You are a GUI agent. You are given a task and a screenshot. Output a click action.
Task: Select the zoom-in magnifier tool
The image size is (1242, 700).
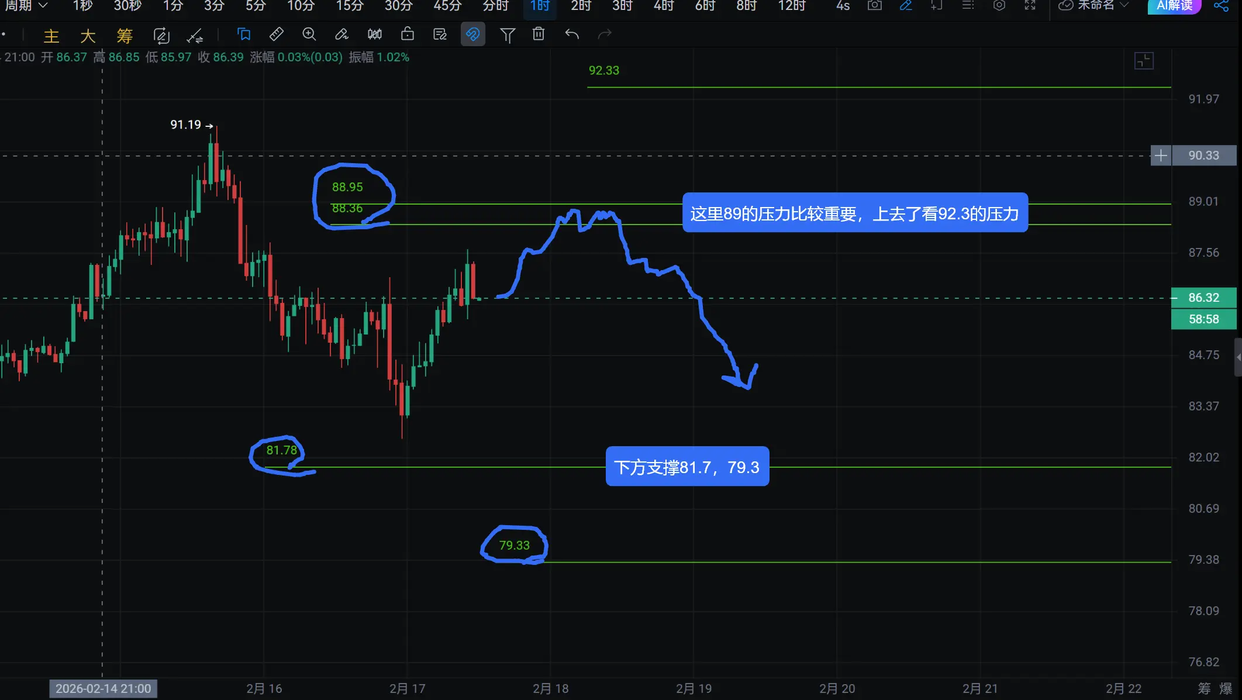point(309,35)
